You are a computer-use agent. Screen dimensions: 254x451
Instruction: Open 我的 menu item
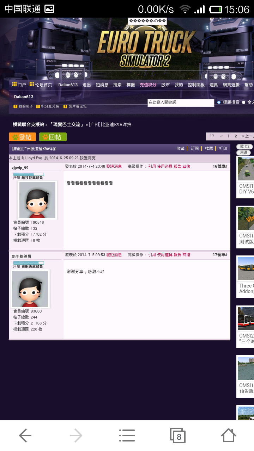[179, 85]
